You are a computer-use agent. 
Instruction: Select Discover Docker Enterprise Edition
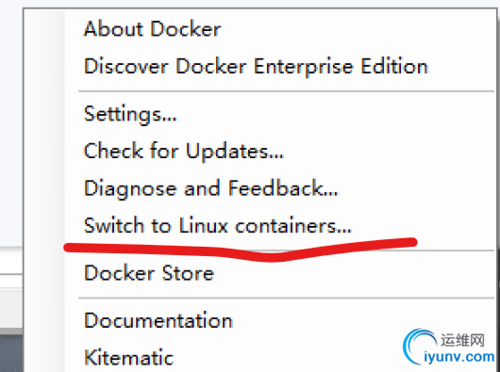pyautogui.click(x=256, y=67)
